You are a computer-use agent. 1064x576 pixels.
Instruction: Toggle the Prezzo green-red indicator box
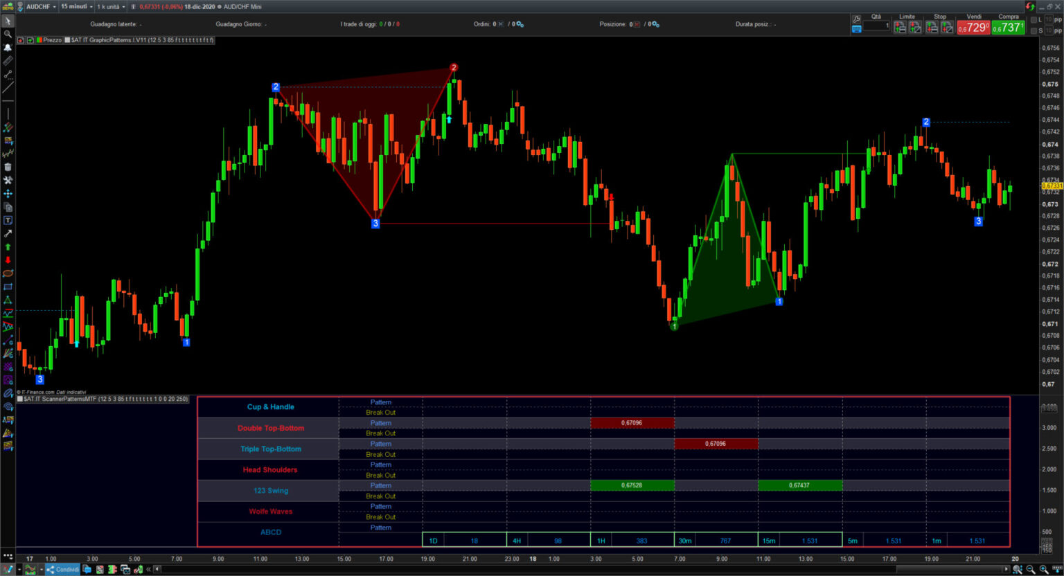click(39, 40)
